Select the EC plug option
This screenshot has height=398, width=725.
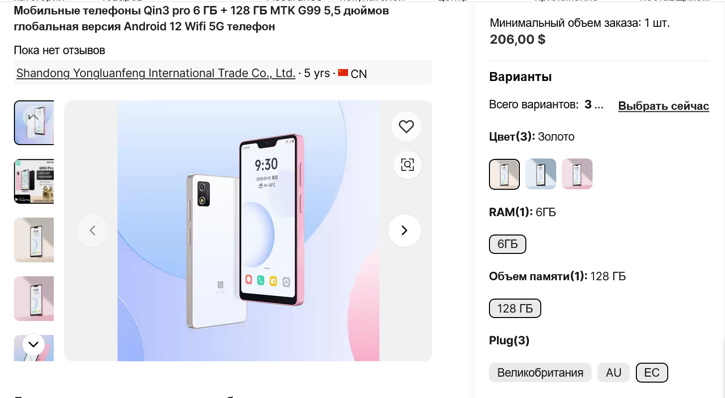pos(652,373)
